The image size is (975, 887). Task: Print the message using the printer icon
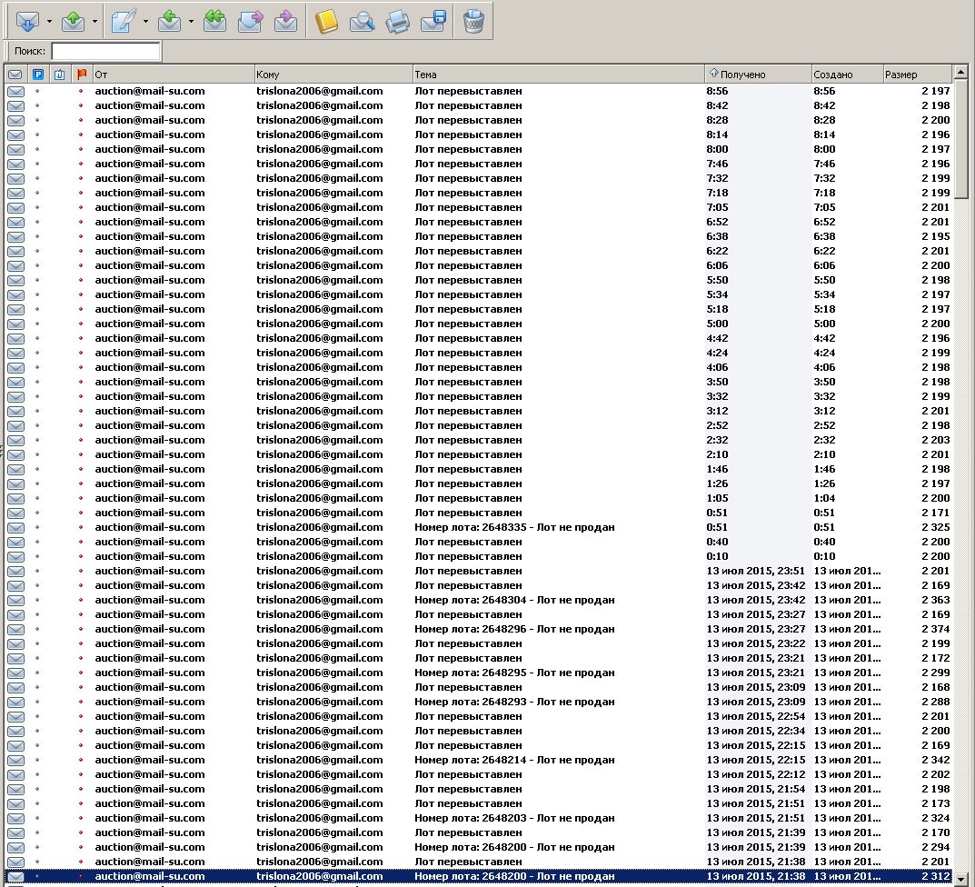coord(397,20)
